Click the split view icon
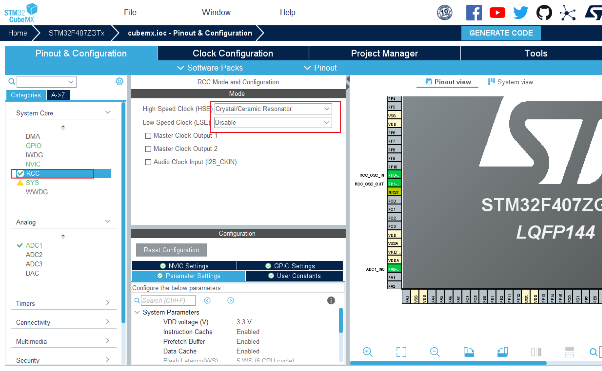602x371 pixels. 536,352
